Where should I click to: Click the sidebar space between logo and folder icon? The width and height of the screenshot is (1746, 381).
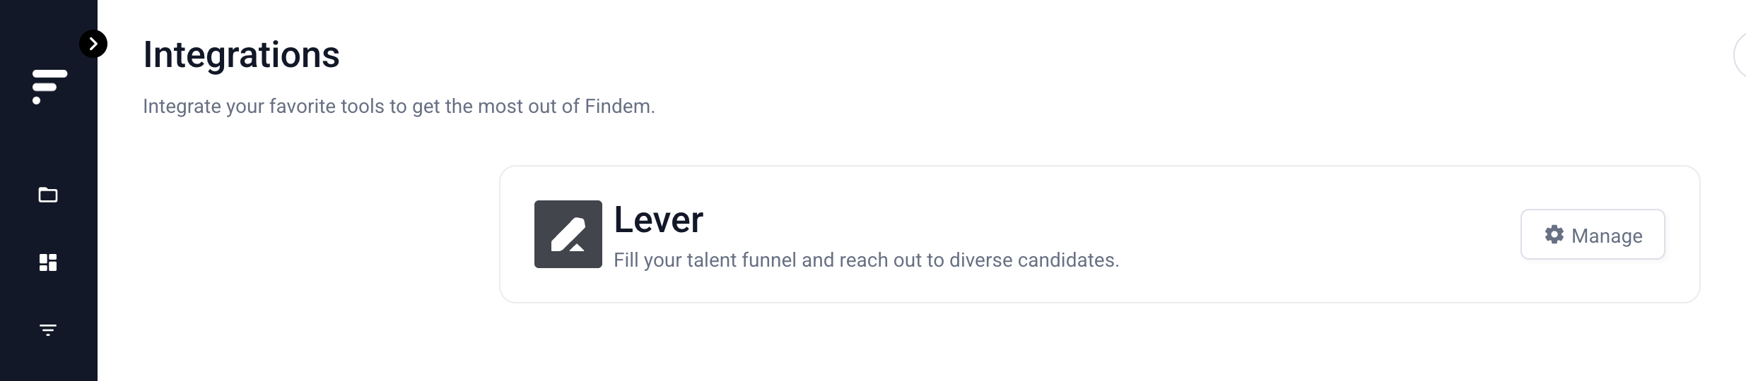point(48,145)
